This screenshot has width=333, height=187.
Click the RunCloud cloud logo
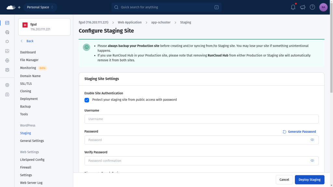click(x=11, y=7)
